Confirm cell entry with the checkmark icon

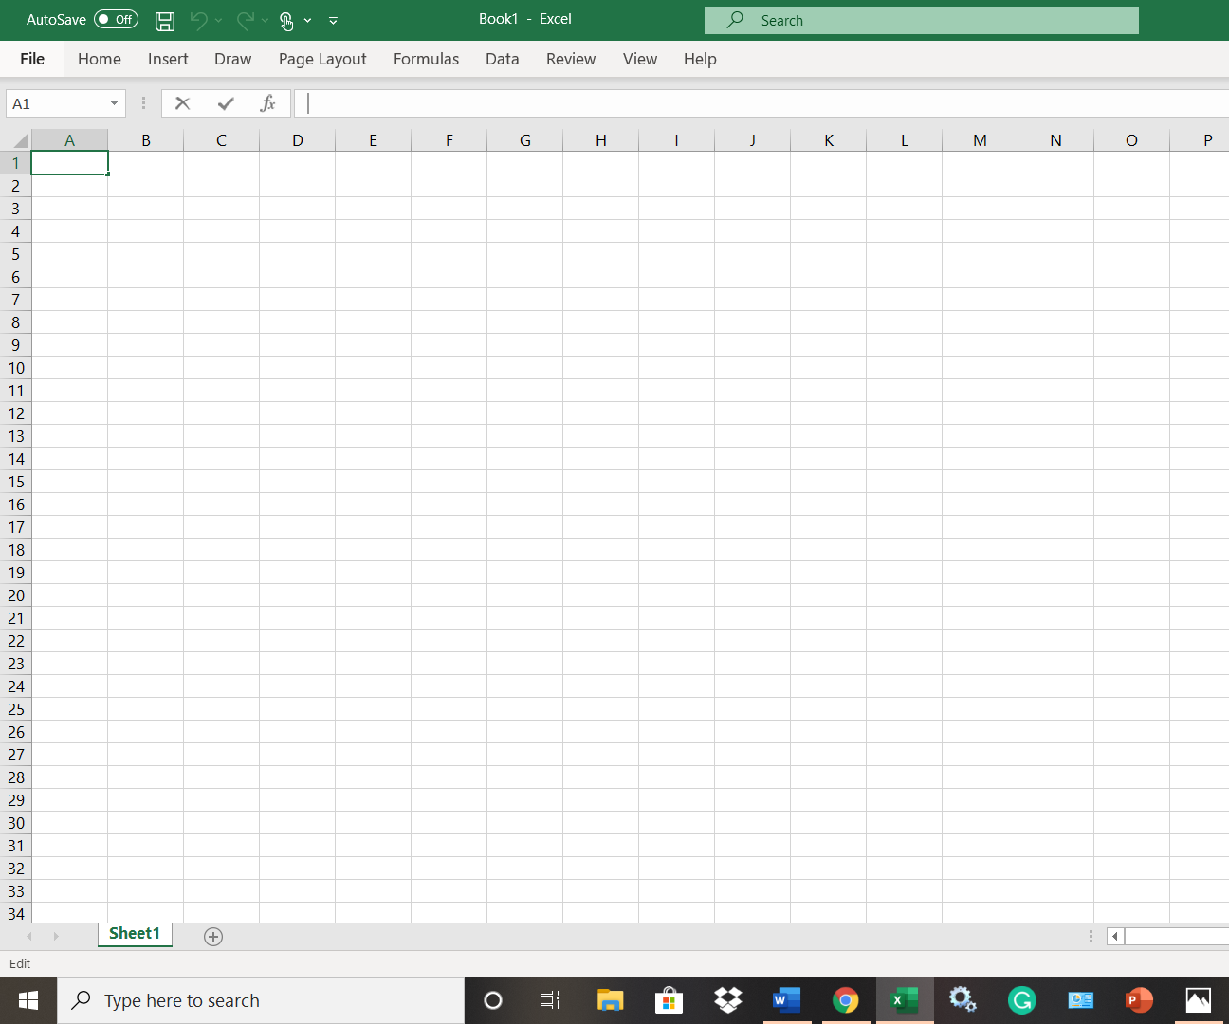click(x=225, y=102)
